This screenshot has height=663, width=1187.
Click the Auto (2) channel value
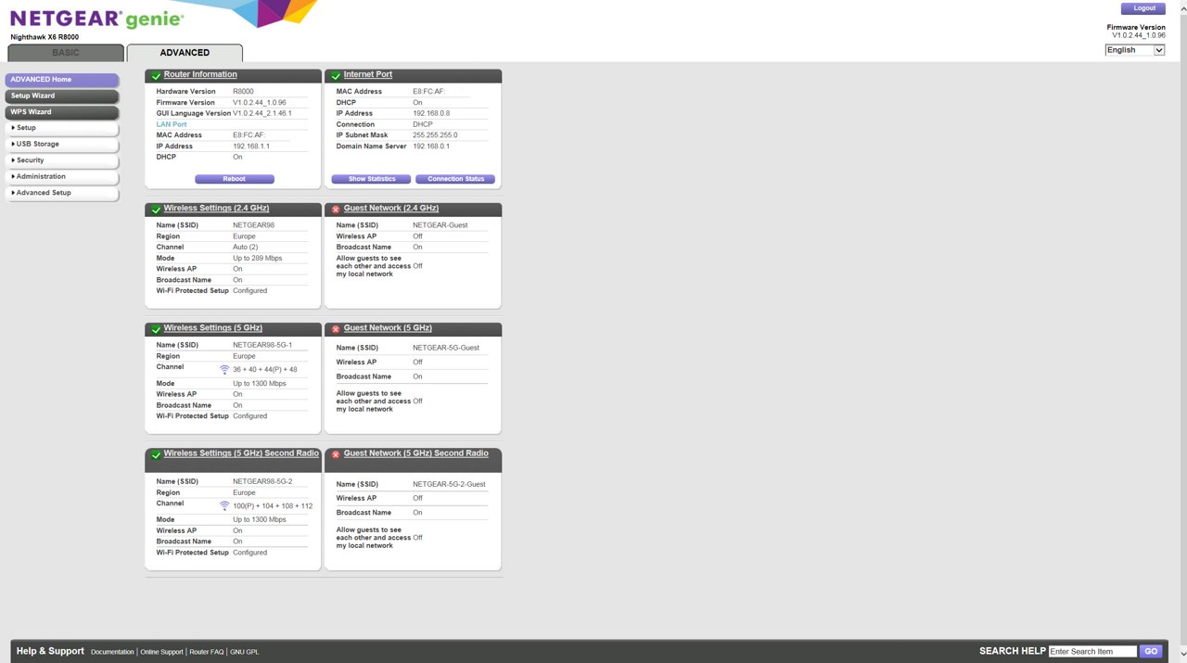pos(246,247)
